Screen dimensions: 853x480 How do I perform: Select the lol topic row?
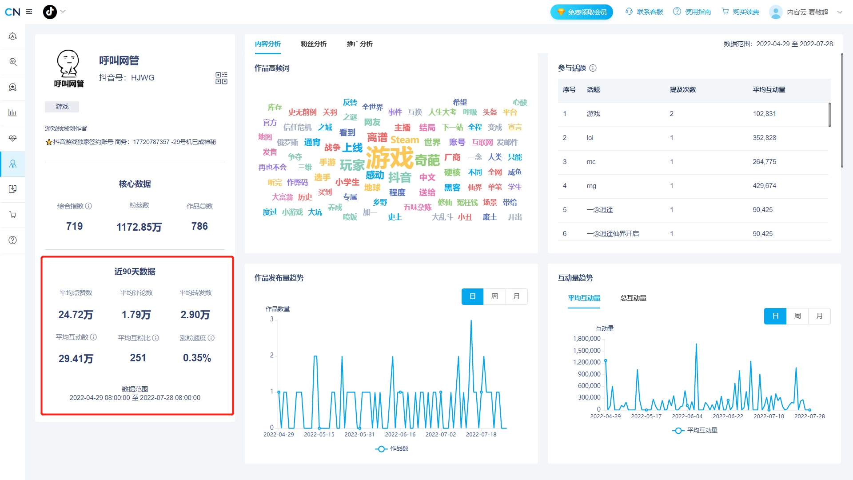(693, 138)
